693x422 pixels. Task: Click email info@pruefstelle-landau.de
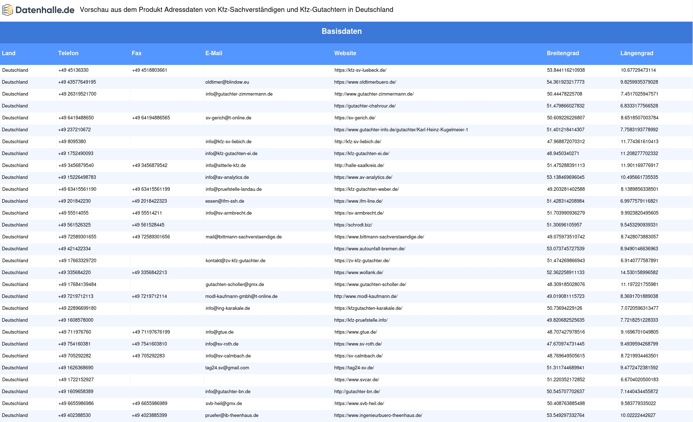tap(234, 189)
